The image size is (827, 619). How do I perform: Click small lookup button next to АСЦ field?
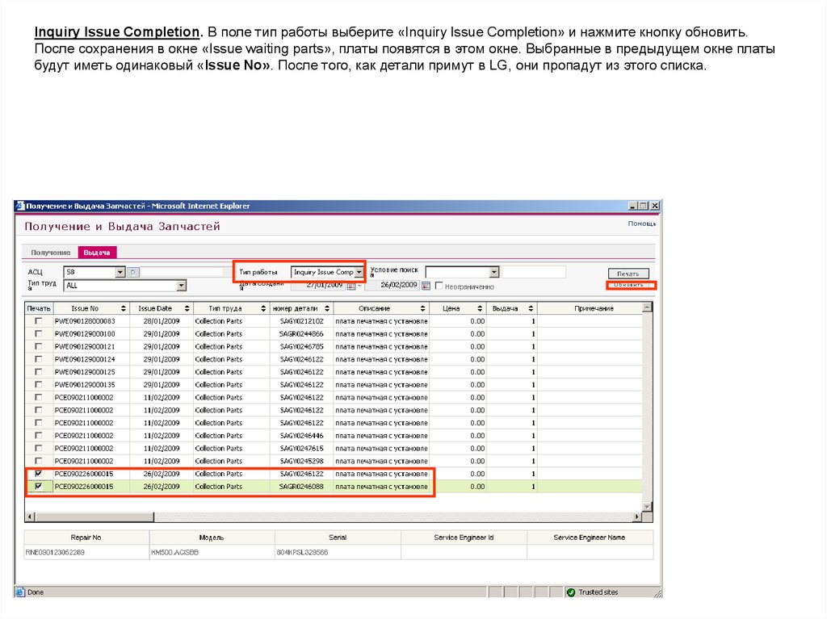tap(133, 273)
